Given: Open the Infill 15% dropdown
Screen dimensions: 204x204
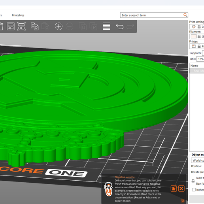Looking at the screenshot, I should click(x=200, y=59).
